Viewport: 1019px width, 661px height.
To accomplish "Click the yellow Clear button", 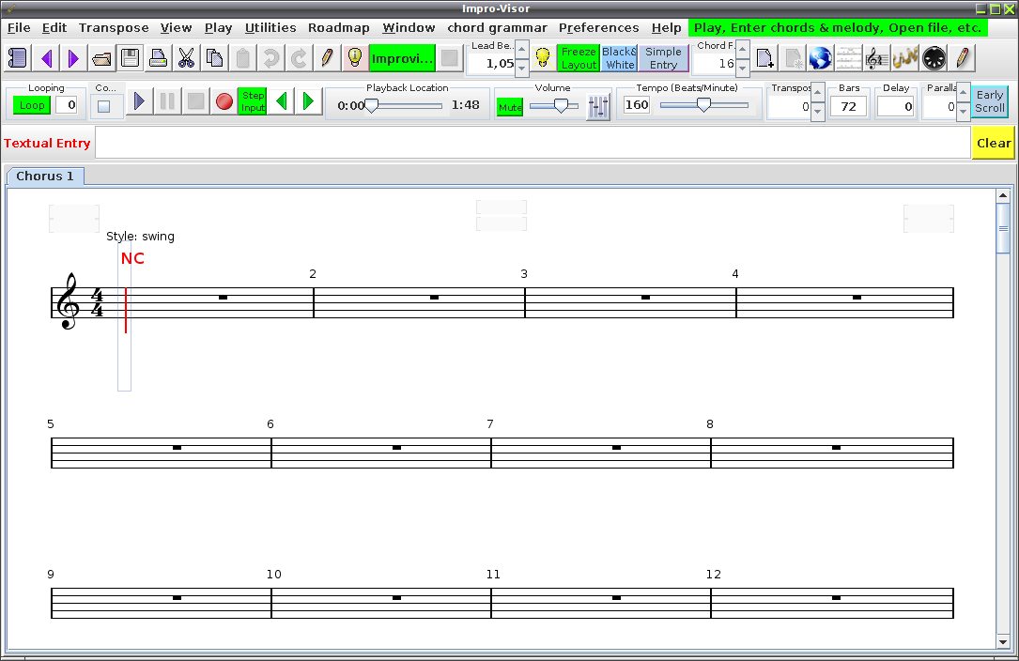I will tap(994, 143).
